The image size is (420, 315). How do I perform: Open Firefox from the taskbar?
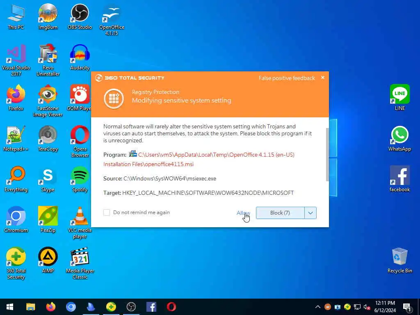click(x=50, y=307)
